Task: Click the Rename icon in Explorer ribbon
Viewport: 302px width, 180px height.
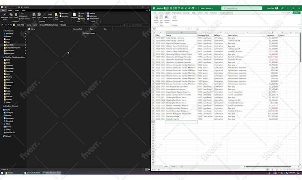Action: point(50,16)
